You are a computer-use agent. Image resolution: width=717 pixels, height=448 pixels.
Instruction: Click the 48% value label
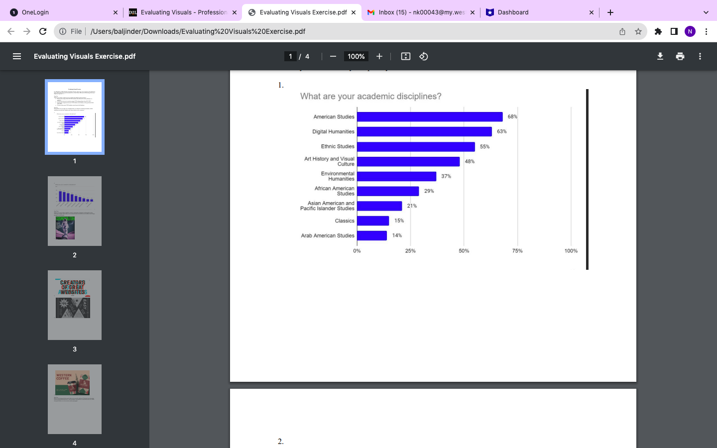470,161
